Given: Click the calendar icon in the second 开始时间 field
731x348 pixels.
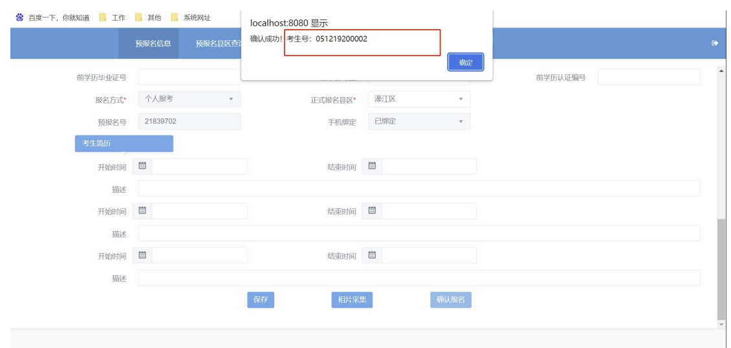Looking at the screenshot, I should (142, 211).
